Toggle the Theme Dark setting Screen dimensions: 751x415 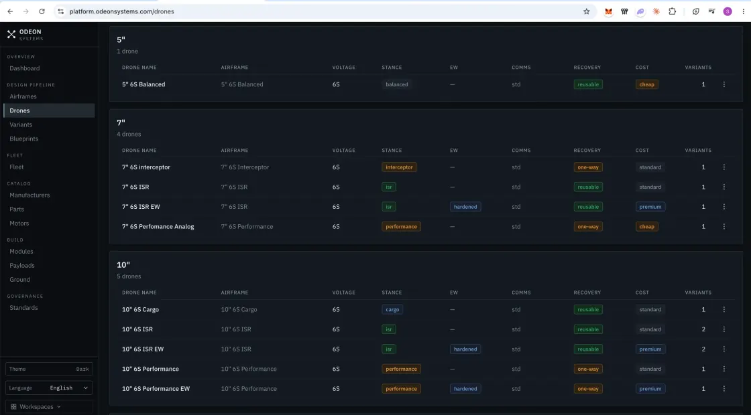click(49, 369)
